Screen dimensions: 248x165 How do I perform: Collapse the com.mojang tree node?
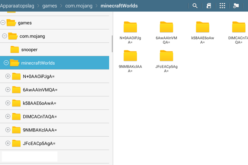tap(4, 36)
